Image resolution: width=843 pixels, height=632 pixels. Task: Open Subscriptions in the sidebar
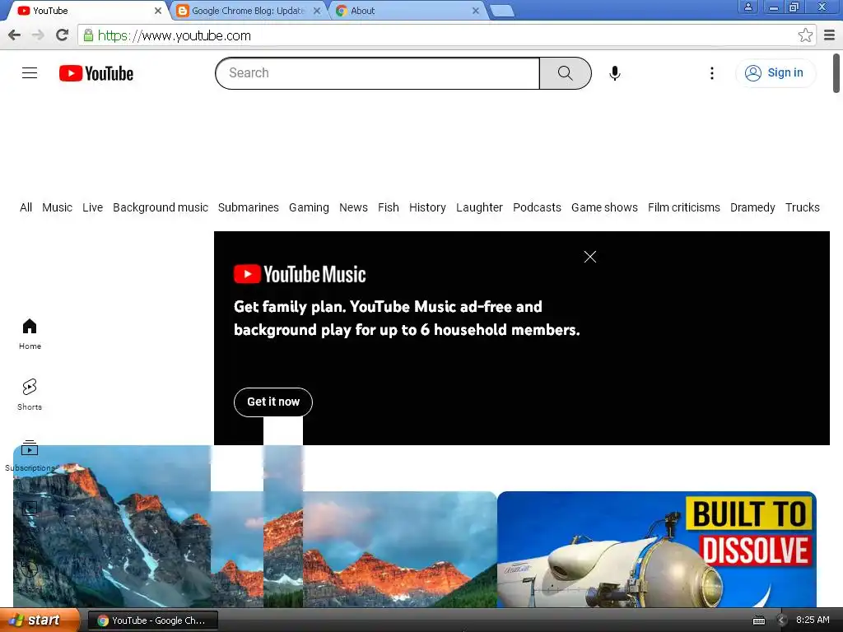pyautogui.click(x=30, y=456)
